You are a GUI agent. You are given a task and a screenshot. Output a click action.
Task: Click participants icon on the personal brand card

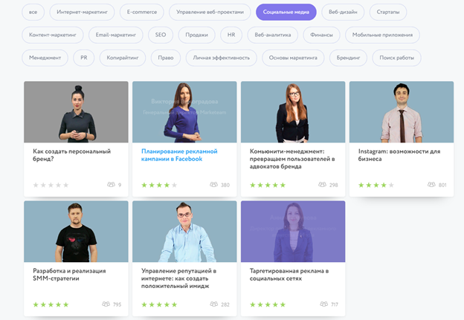click(112, 185)
